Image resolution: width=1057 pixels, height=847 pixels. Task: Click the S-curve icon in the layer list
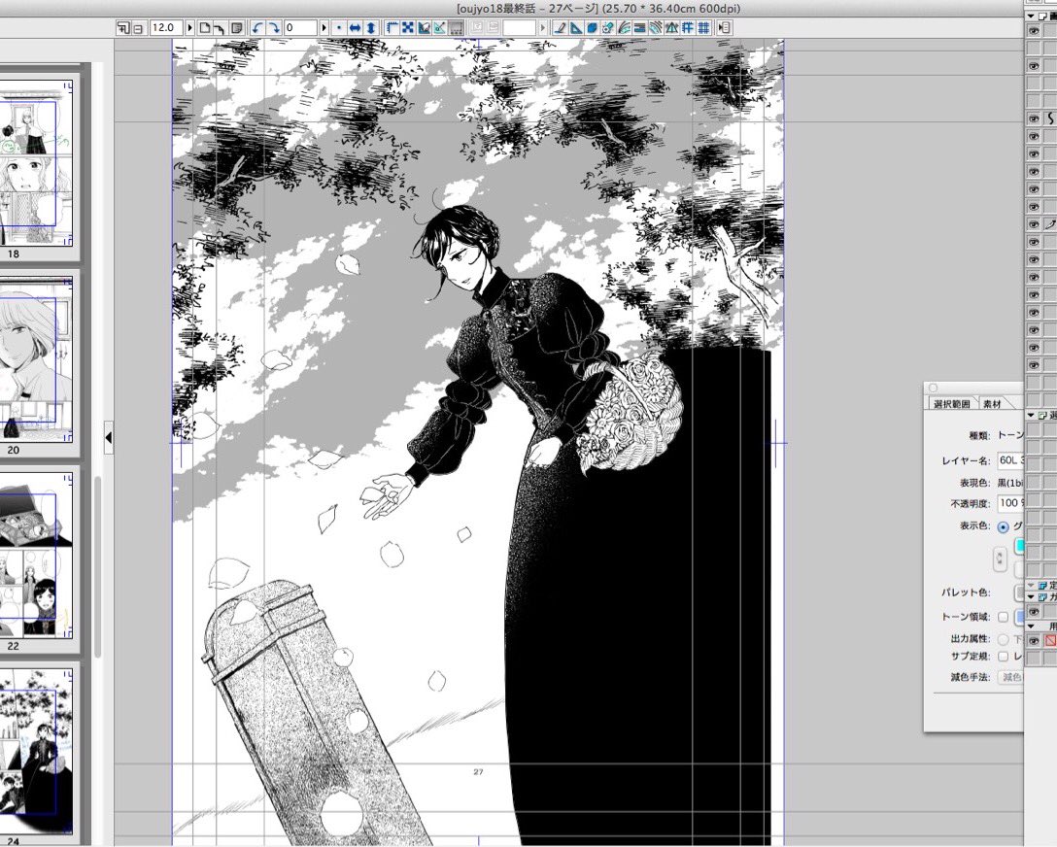click(x=1050, y=118)
